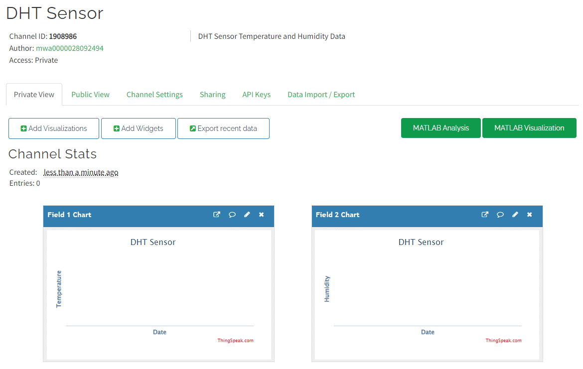Open the Channel Settings tab

coord(154,94)
